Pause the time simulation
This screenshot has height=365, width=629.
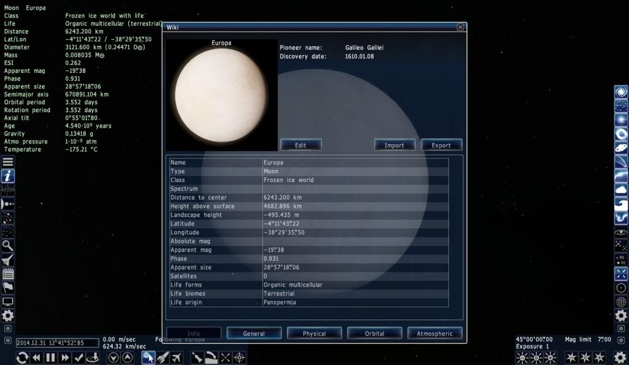50,357
